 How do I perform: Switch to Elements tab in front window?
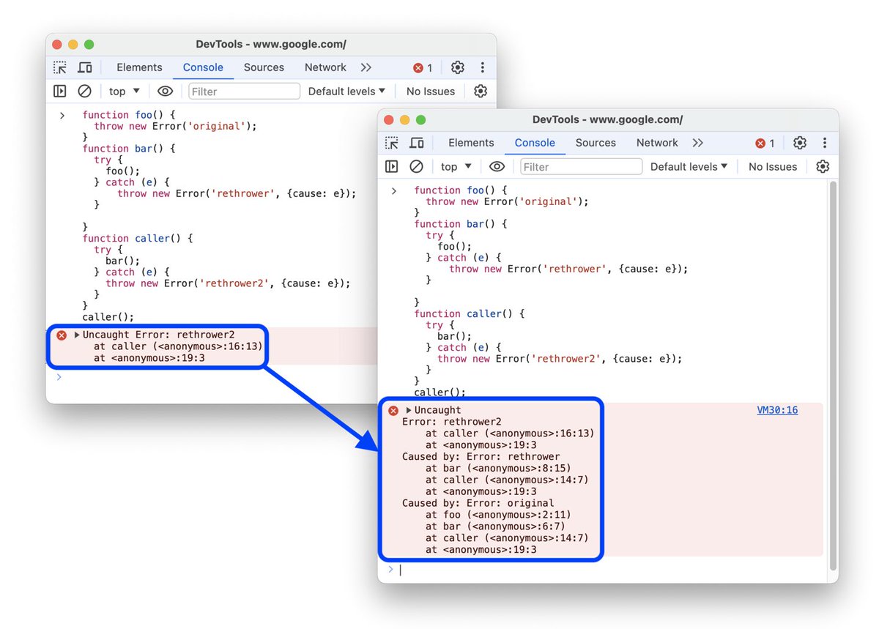coord(471,143)
